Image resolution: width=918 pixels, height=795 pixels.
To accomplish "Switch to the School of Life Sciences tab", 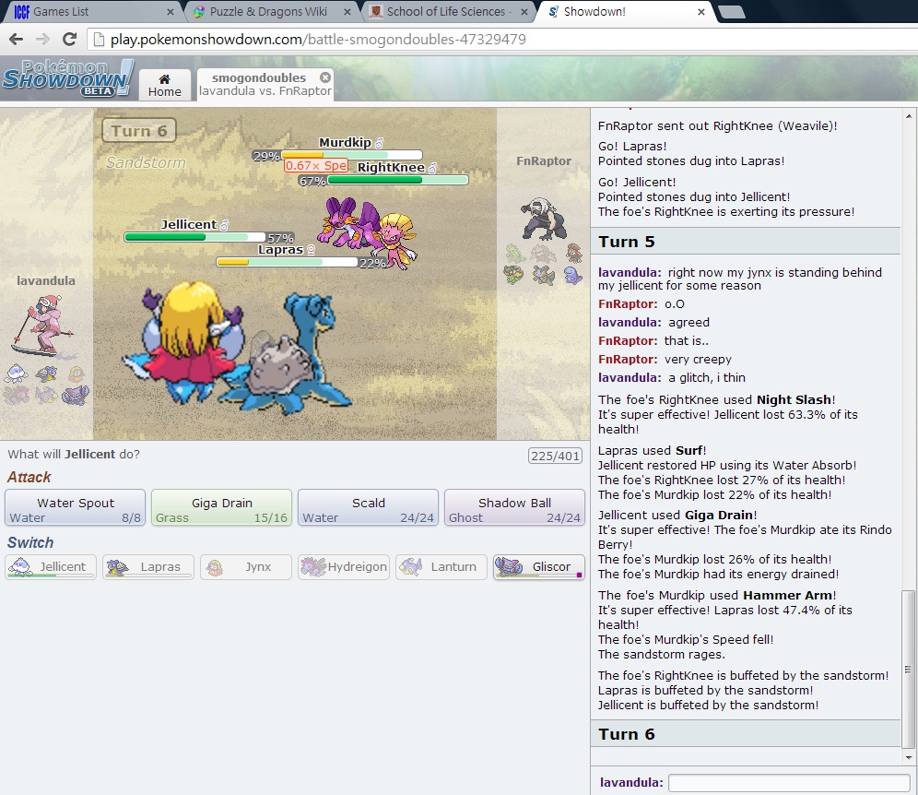I will pyautogui.click(x=448, y=12).
